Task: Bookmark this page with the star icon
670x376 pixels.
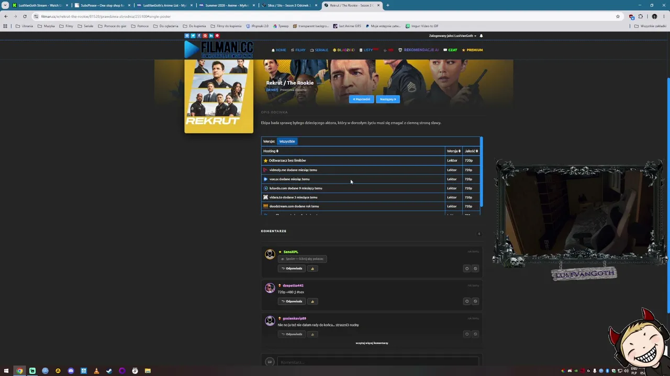Action: pos(618,16)
